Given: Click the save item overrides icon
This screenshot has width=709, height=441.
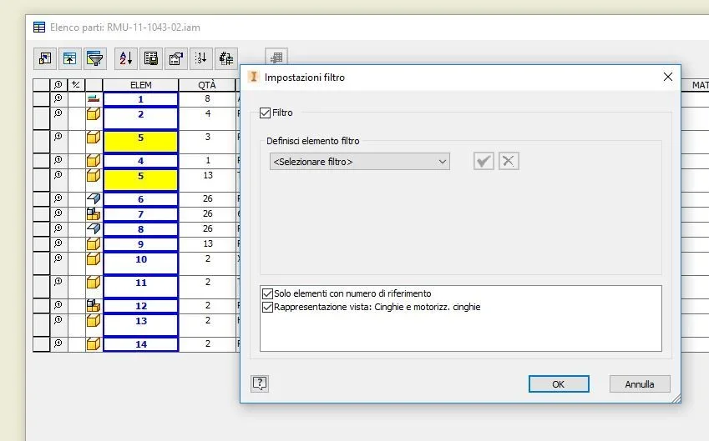Looking at the screenshot, I should [176, 58].
